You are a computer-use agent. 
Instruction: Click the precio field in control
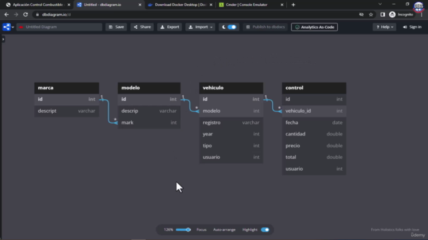point(314,145)
